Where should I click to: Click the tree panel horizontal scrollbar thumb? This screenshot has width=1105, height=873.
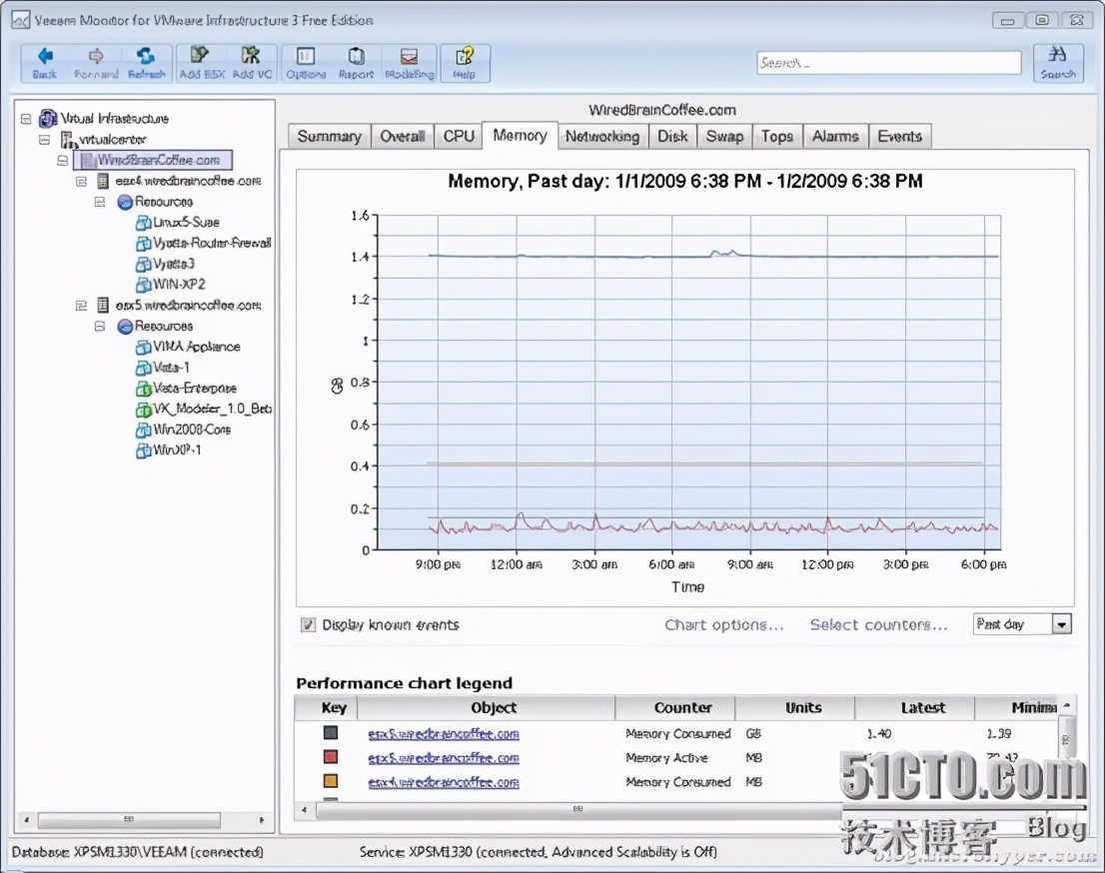click(129, 819)
